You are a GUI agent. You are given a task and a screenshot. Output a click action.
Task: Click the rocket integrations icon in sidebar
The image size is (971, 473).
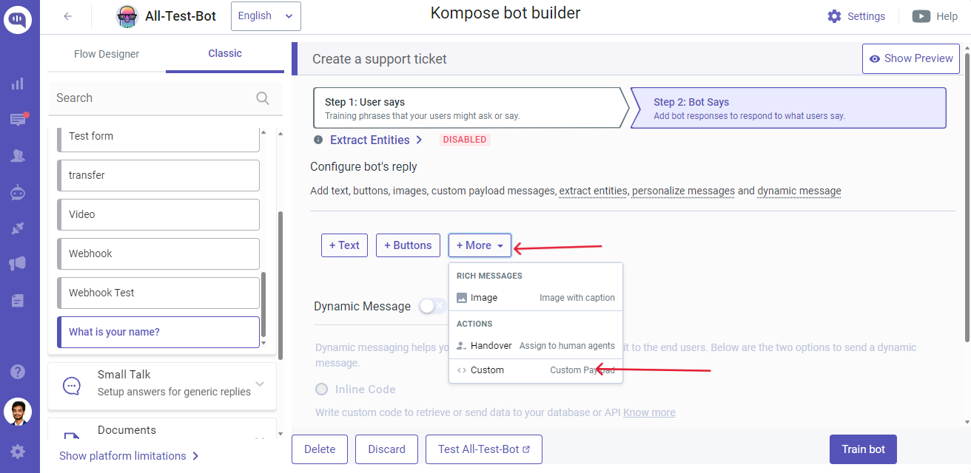tap(18, 228)
